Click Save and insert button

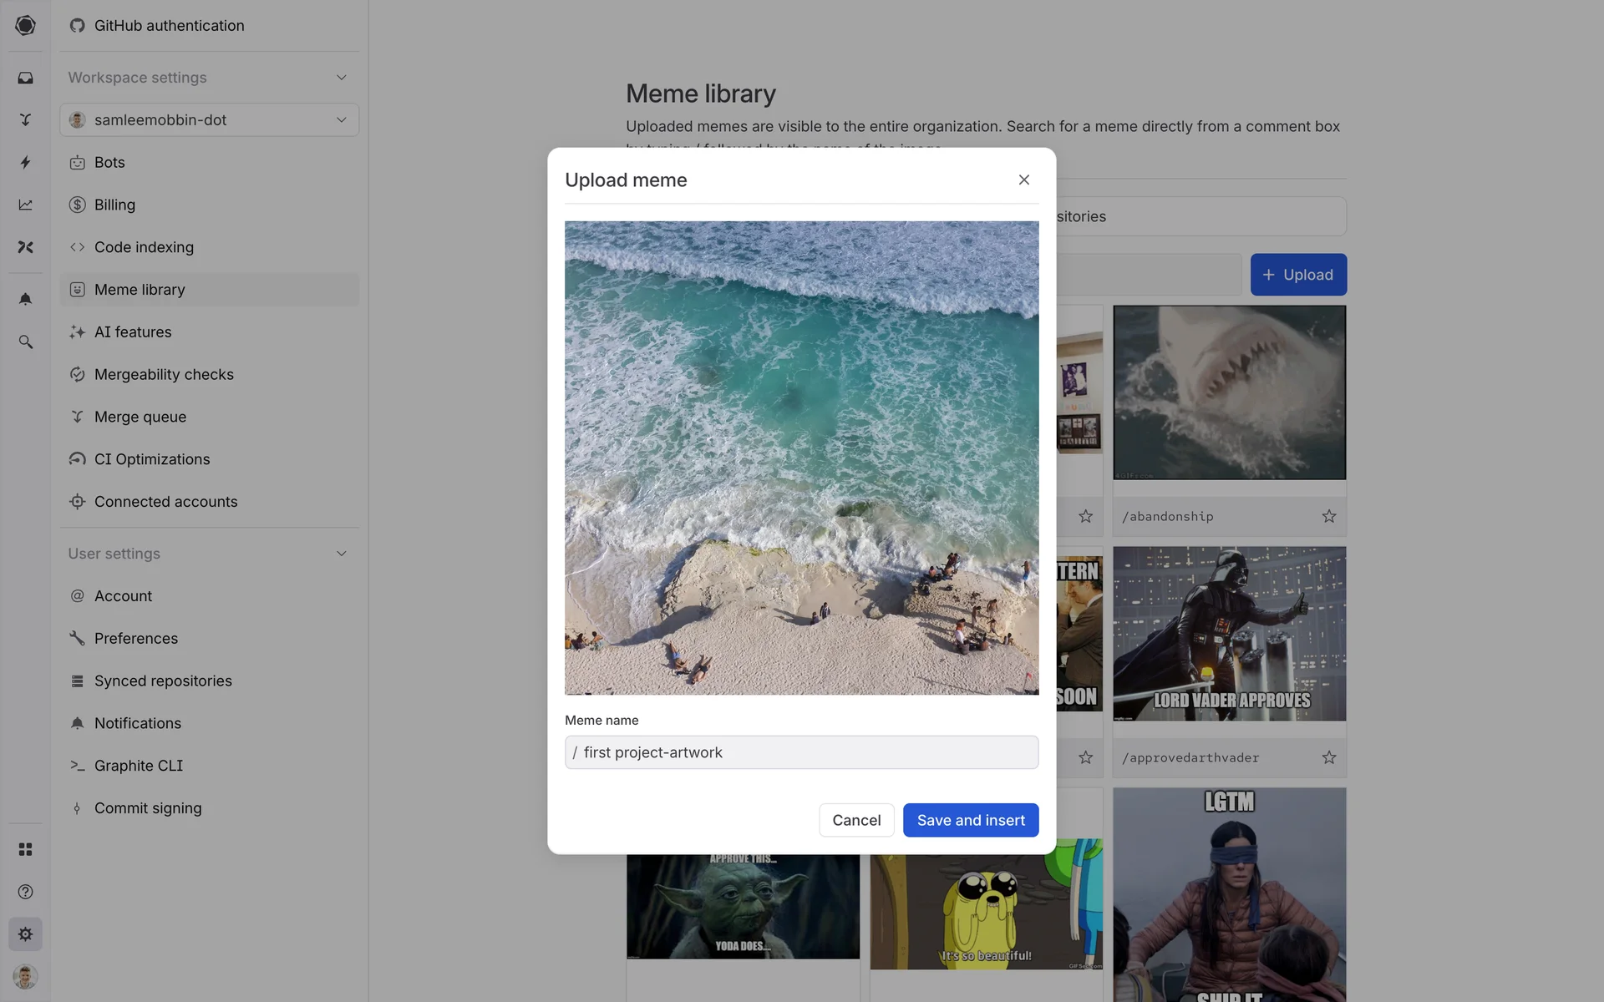[x=970, y=820]
